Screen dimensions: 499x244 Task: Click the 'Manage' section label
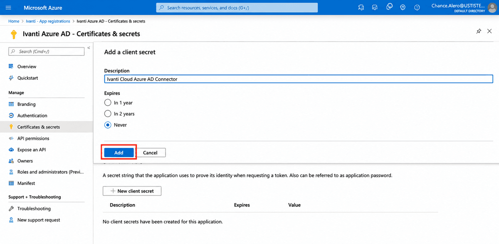coord(16,92)
